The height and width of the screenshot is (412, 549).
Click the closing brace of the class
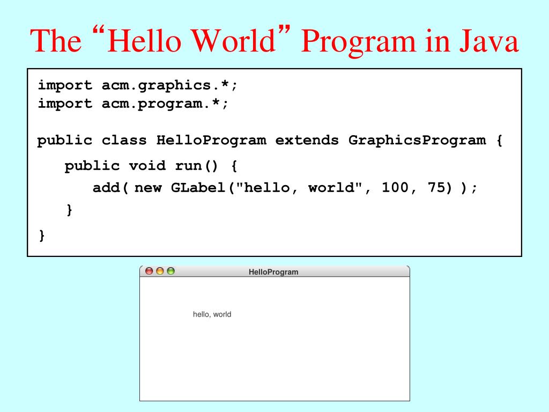coord(42,235)
